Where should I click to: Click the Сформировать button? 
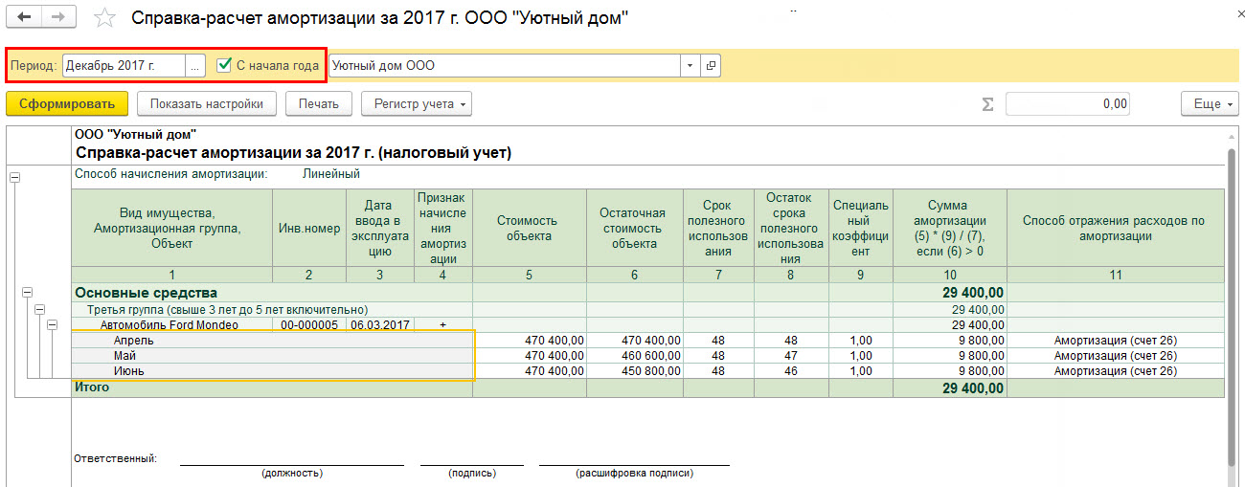click(x=67, y=103)
